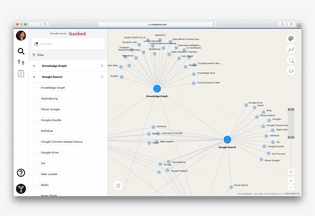
Task: Open the notepad icon in the sidebar
Action: click(21, 73)
